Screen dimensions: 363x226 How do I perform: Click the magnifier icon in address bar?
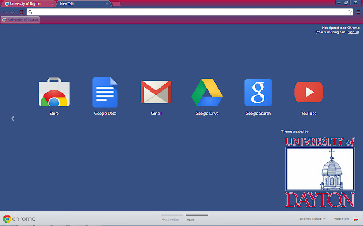(30, 12)
